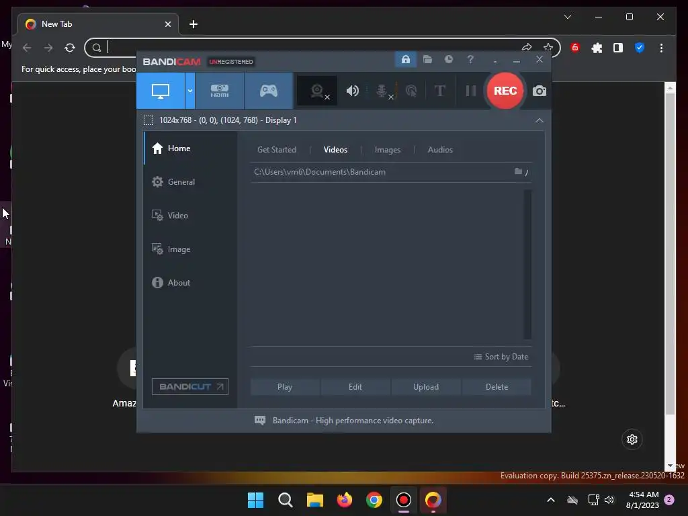
Task: Go forward in Chrome browser
Action: tap(48, 48)
